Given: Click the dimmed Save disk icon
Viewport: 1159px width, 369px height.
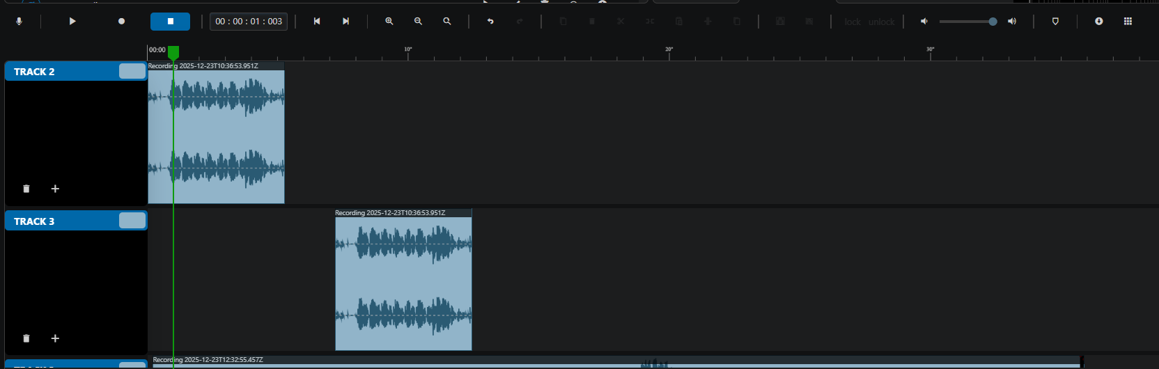Looking at the screenshot, I should 780,22.
